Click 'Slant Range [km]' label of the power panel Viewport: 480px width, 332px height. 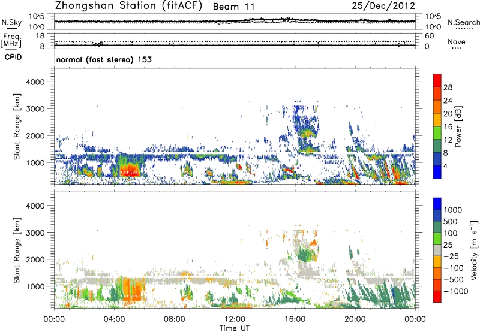(x=17, y=126)
